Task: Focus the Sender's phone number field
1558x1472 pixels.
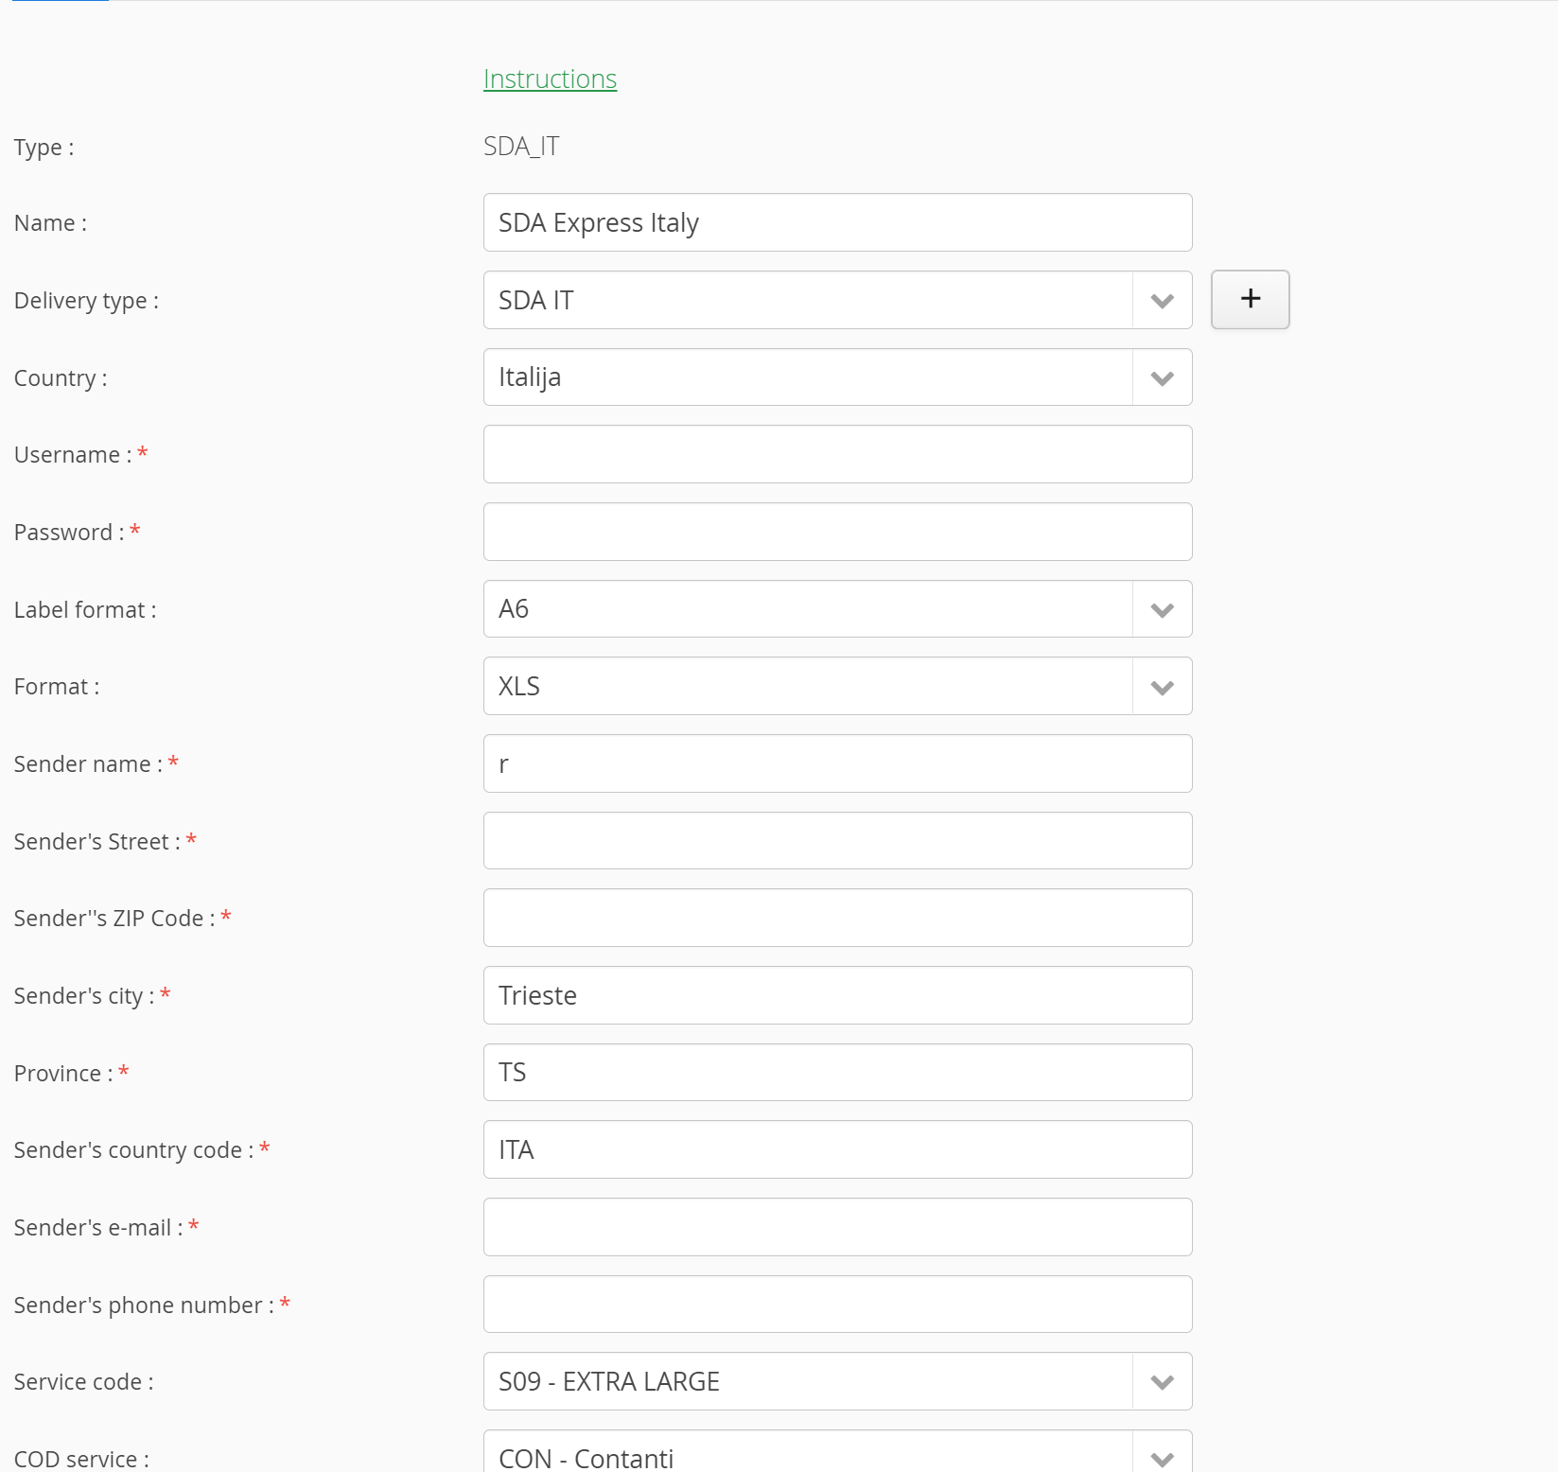Action: point(837,1305)
